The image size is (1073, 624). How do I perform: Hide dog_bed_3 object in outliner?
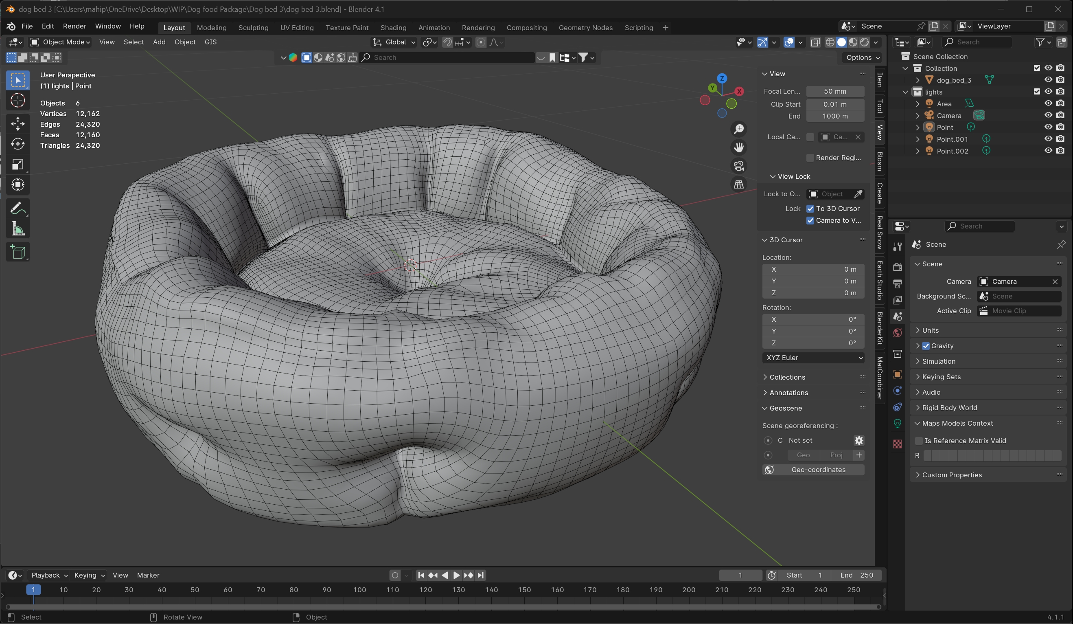[x=1048, y=80]
